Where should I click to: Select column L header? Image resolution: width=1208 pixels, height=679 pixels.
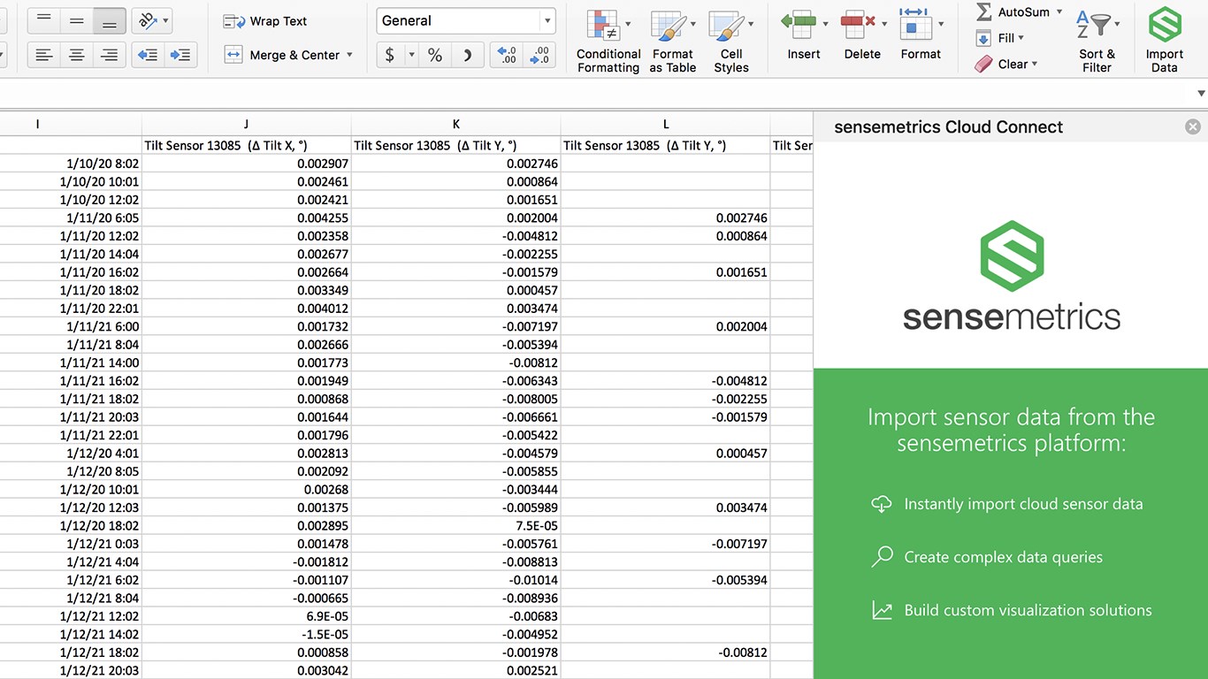666,124
